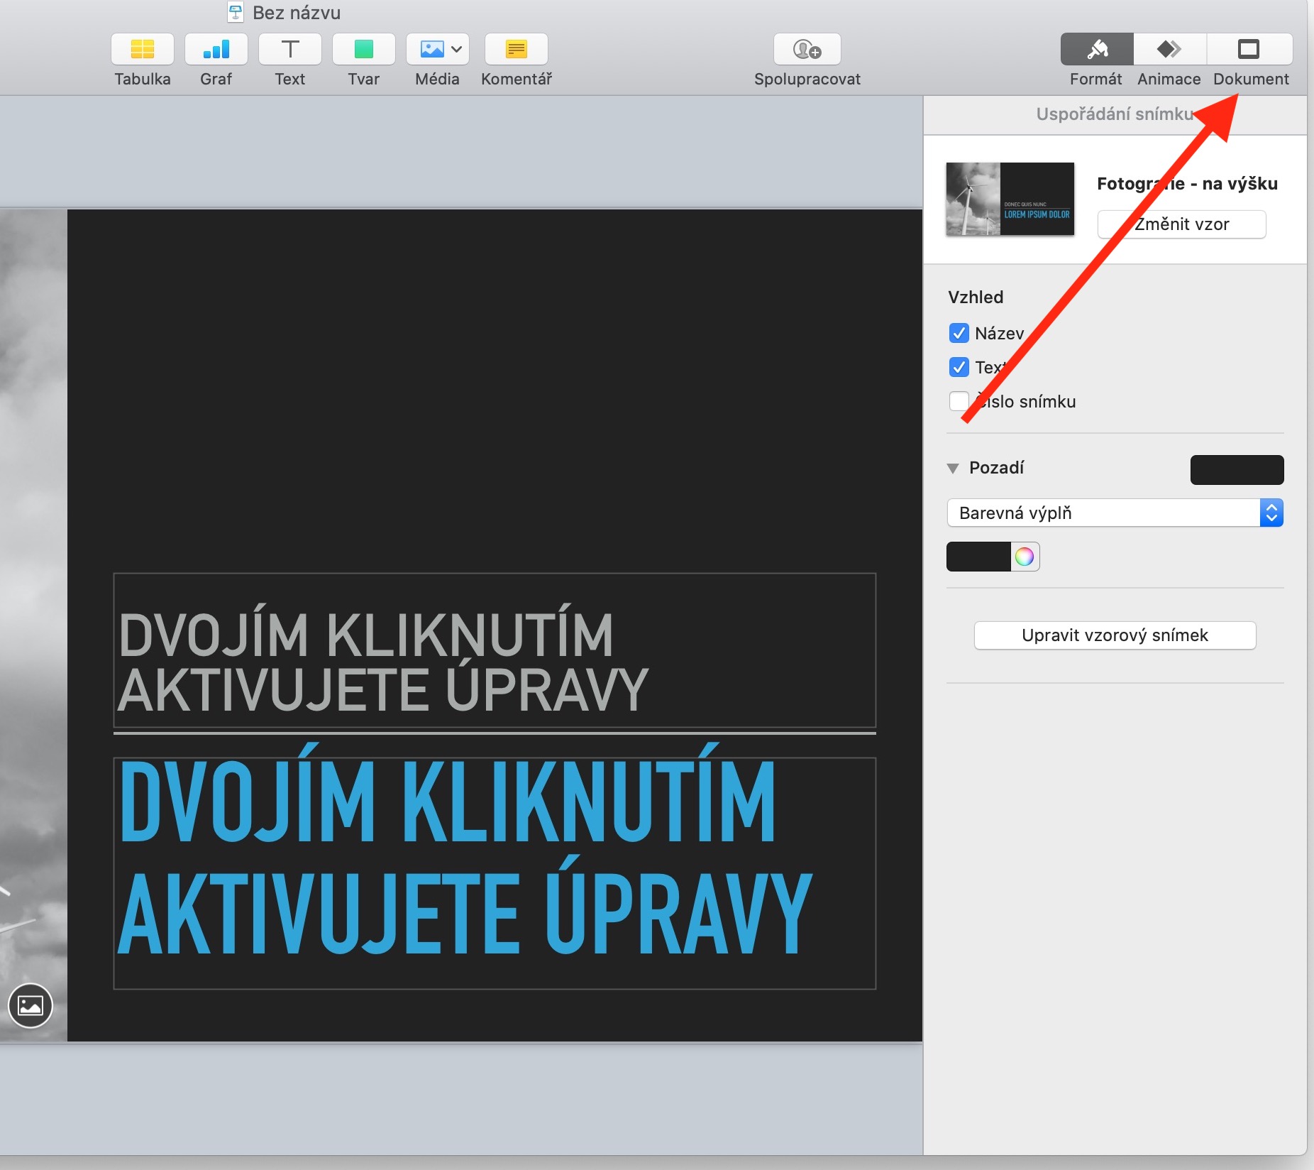Viewport: 1314px width, 1170px height.
Task: Click the slide layout thumbnail preview
Action: (x=1010, y=199)
